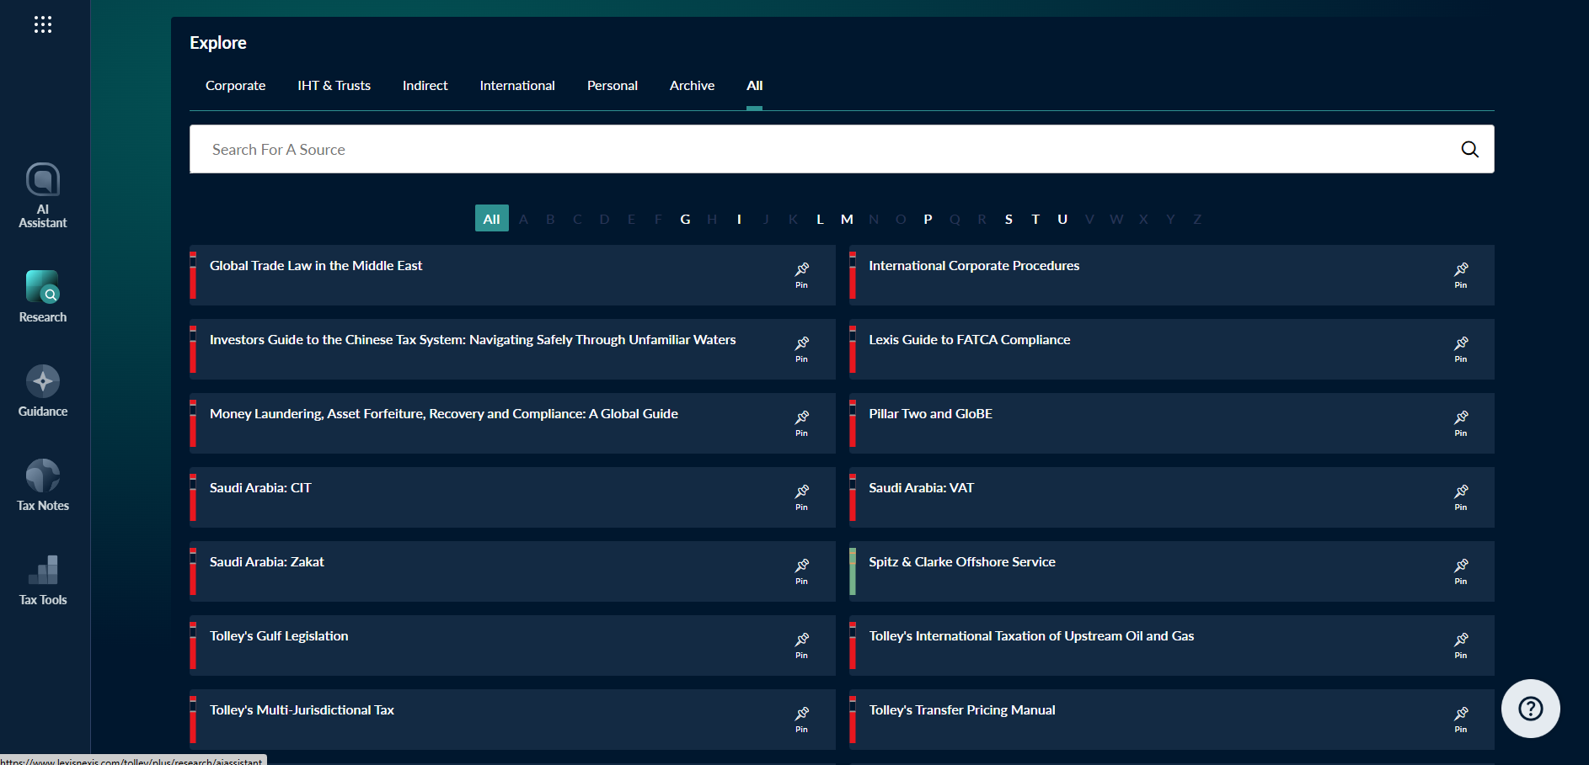
Task: Pin Lexis Guide to FATCA Compliance
Action: [1460, 349]
